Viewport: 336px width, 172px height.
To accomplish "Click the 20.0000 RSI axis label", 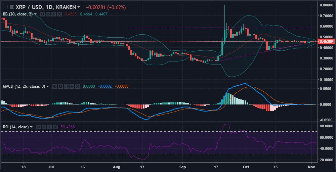I will [x=327, y=160].
